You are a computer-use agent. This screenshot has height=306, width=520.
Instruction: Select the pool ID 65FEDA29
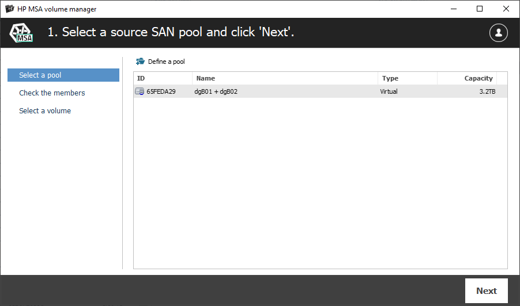click(161, 91)
